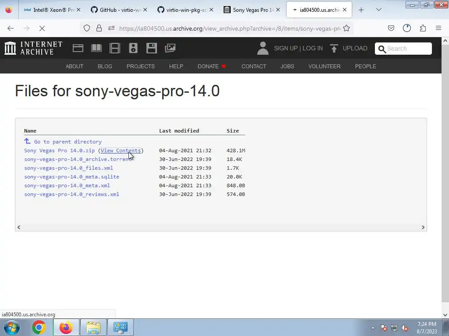The height and width of the screenshot is (336, 449).
Task: Click the UPLOAD link
Action: (x=355, y=48)
